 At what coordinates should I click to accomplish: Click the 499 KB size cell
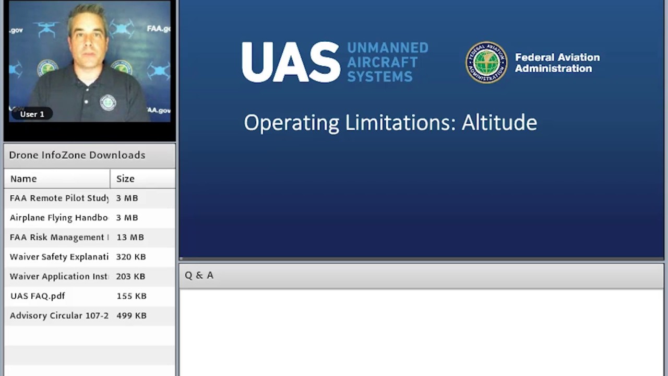point(132,315)
